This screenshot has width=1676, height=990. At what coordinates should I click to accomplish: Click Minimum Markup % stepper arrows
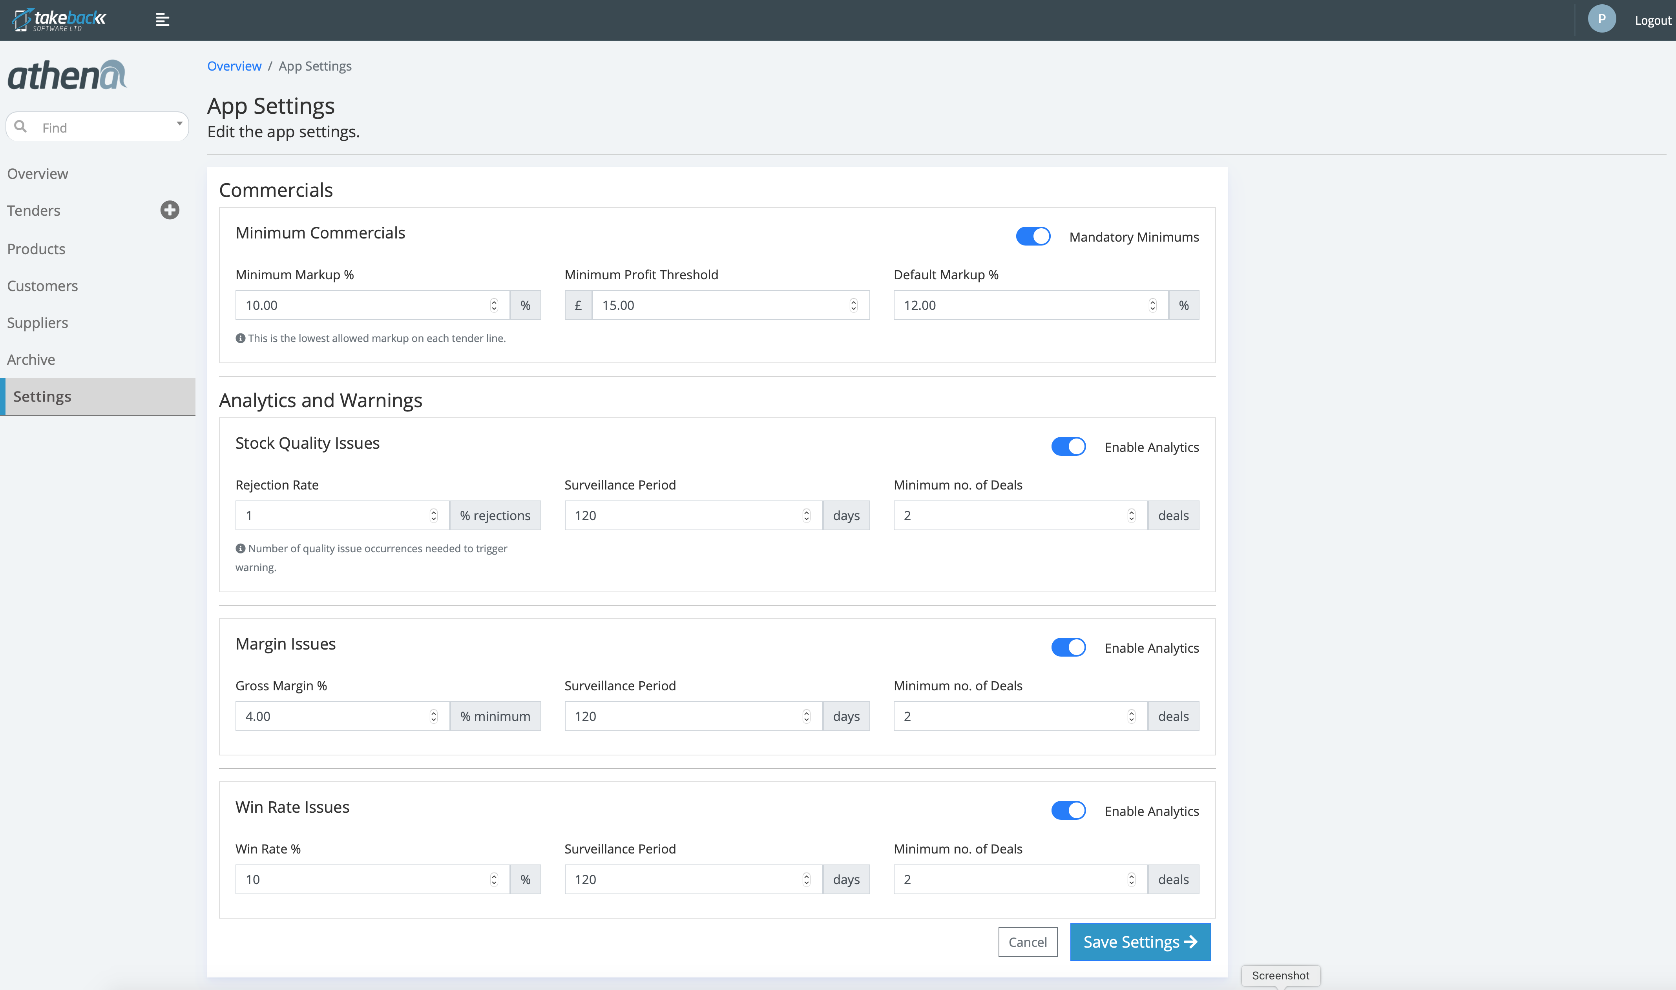[494, 305]
